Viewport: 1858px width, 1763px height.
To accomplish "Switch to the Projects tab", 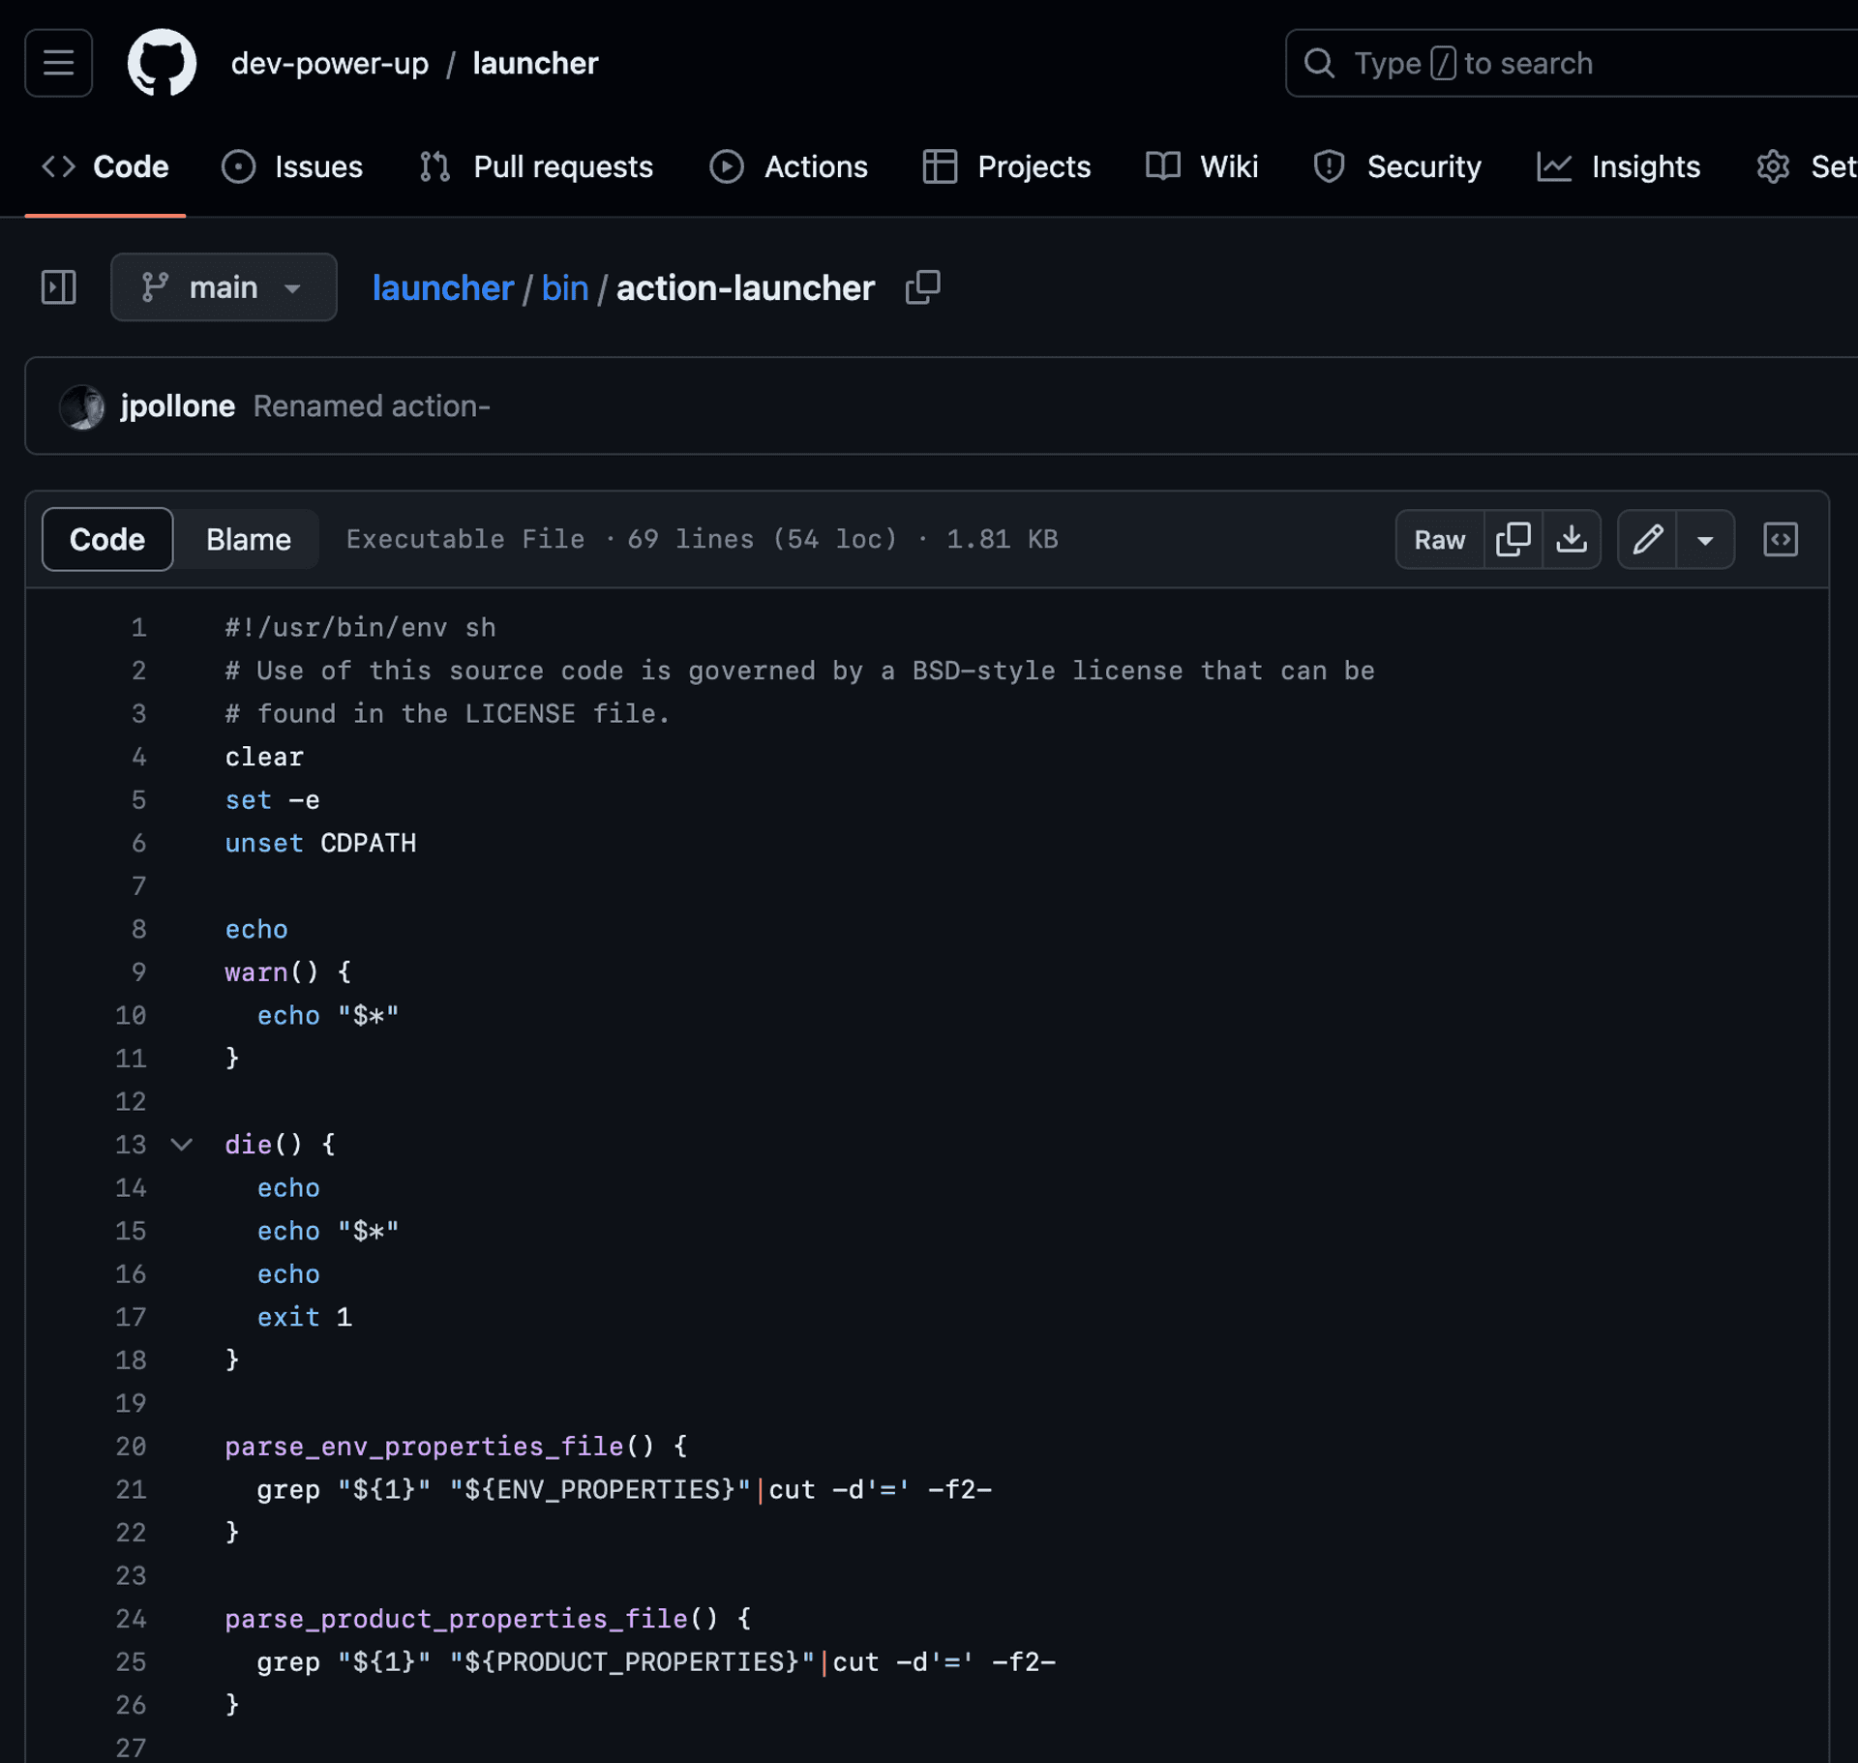I will [1006, 166].
